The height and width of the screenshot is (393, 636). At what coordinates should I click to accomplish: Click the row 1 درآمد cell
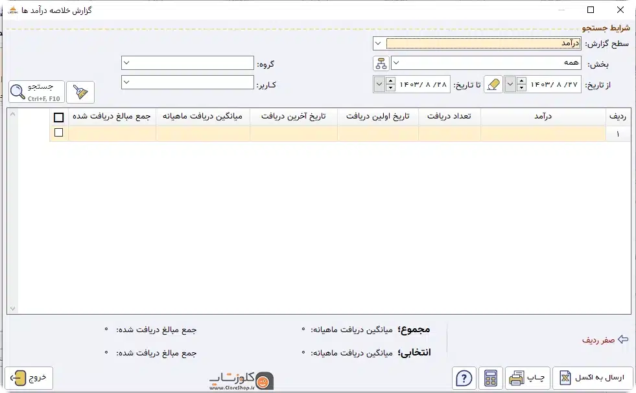(543, 133)
